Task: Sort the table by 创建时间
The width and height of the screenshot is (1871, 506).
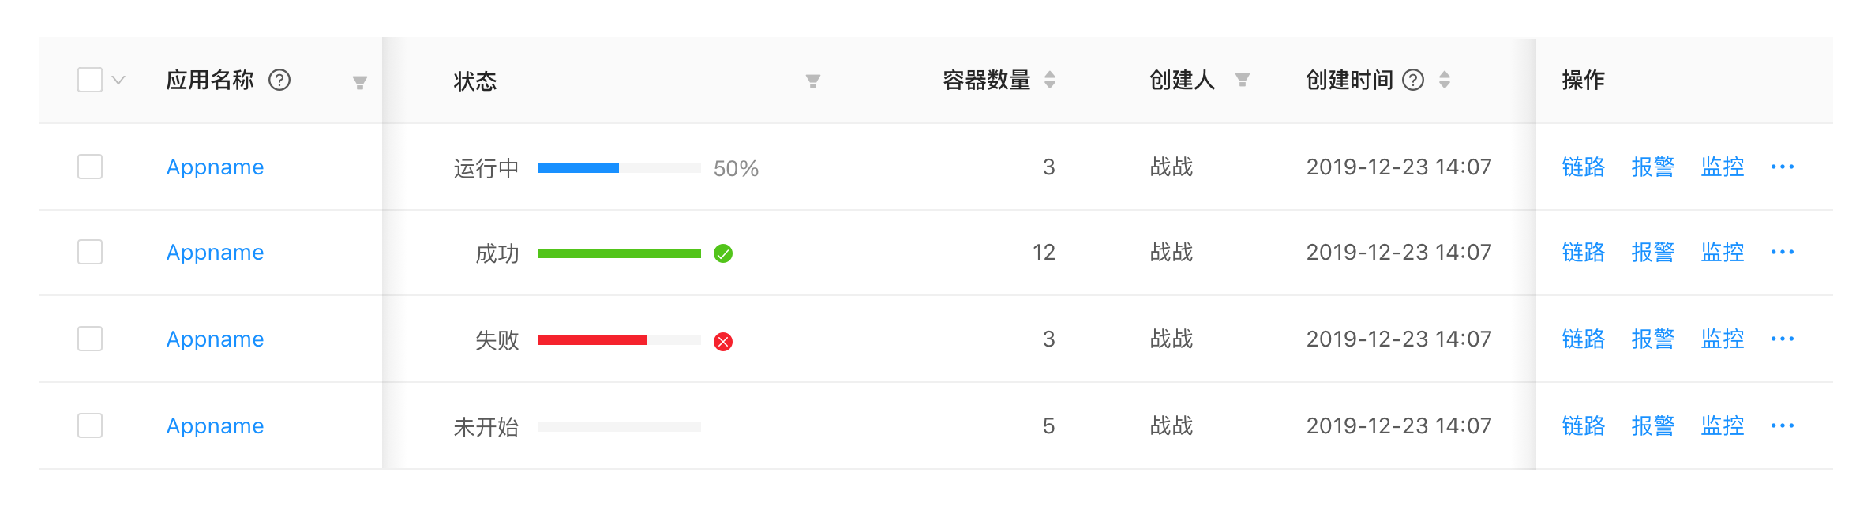Action: point(1444,80)
